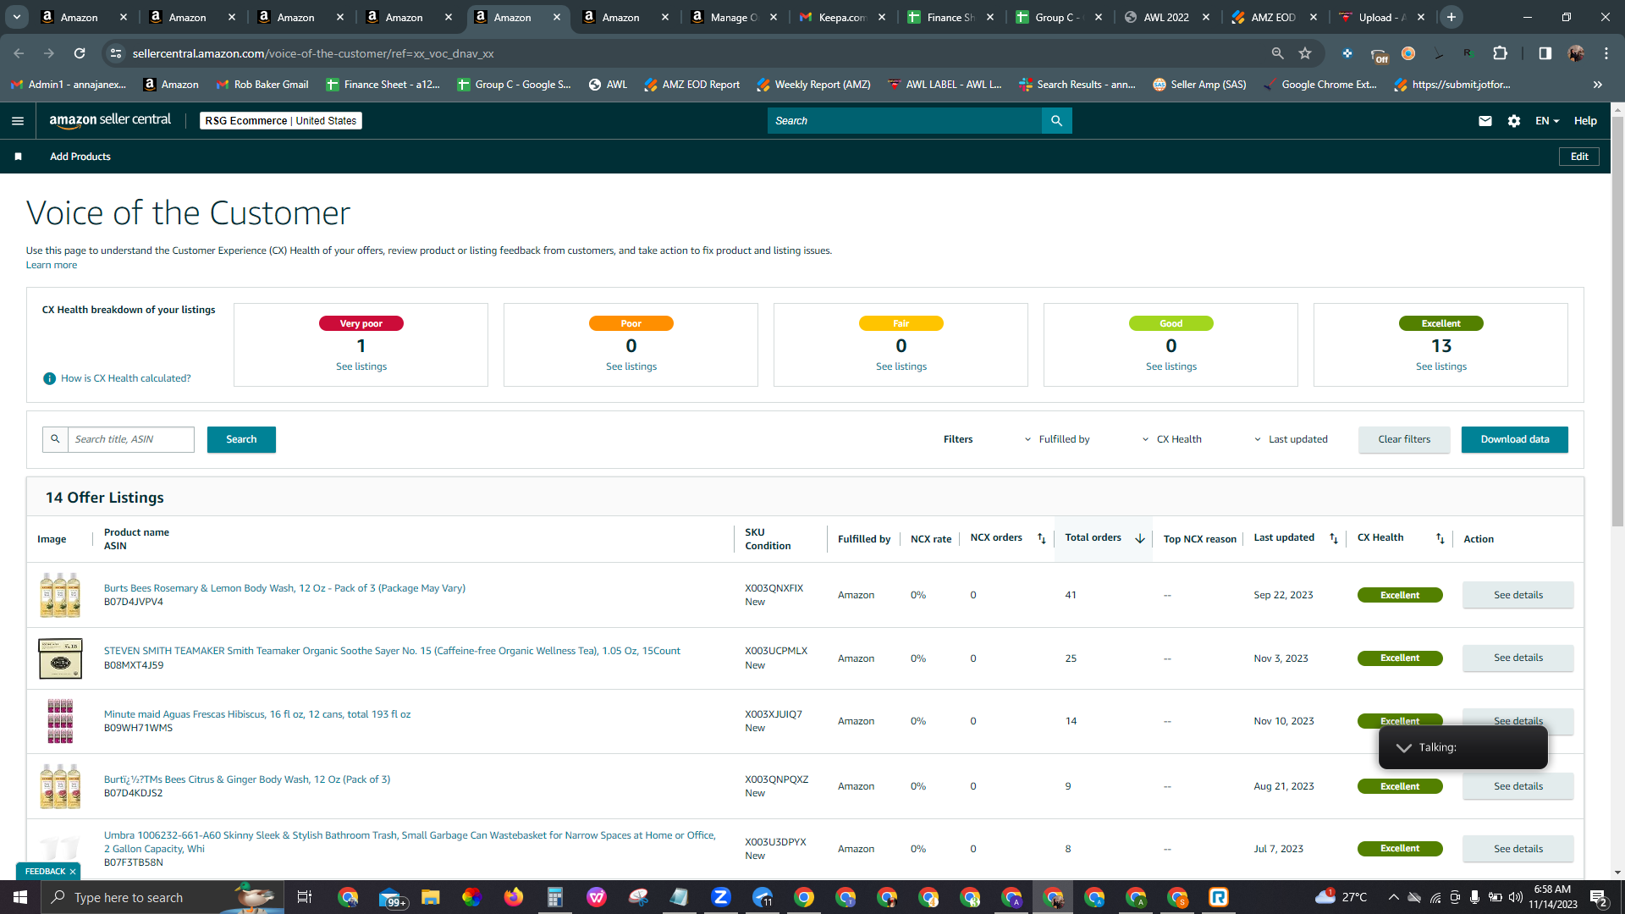Image resolution: width=1625 pixels, height=914 pixels.
Task: Focus the Seller Central header search box
Action: (905, 121)
